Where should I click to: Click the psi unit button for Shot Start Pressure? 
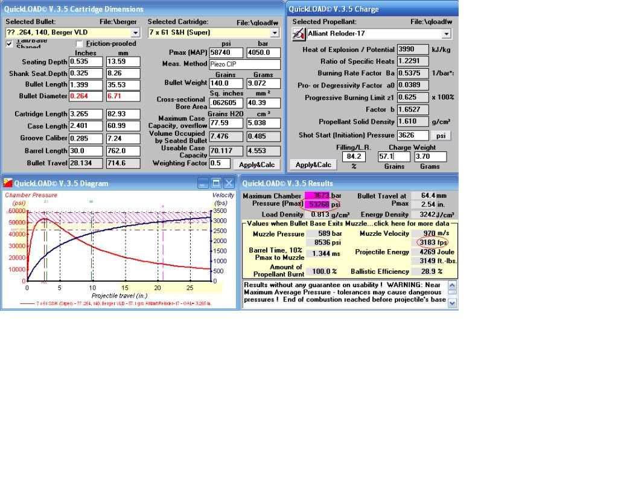441,136
